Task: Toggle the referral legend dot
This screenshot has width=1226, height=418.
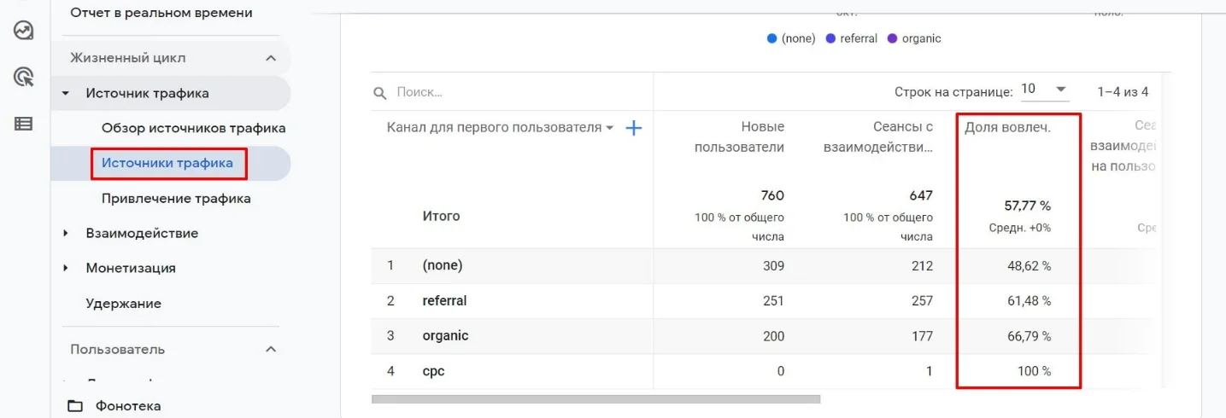Action: point(830,38)
